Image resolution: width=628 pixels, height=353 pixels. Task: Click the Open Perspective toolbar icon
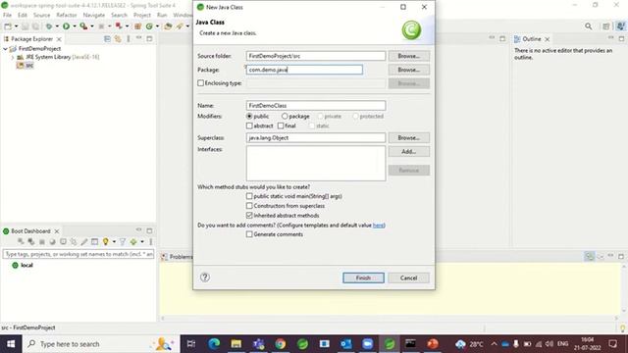pos(606,26)
